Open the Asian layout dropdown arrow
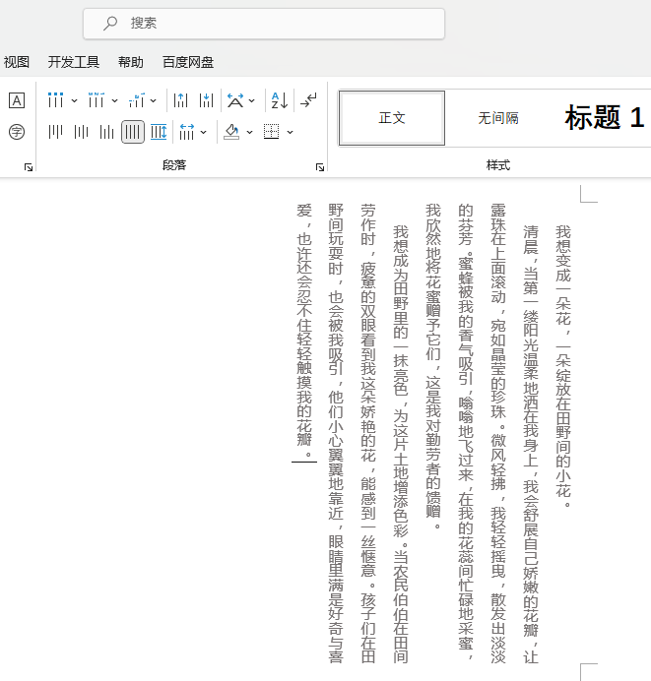This screenshot has width=651, height=681. click(x=251, y=100)
